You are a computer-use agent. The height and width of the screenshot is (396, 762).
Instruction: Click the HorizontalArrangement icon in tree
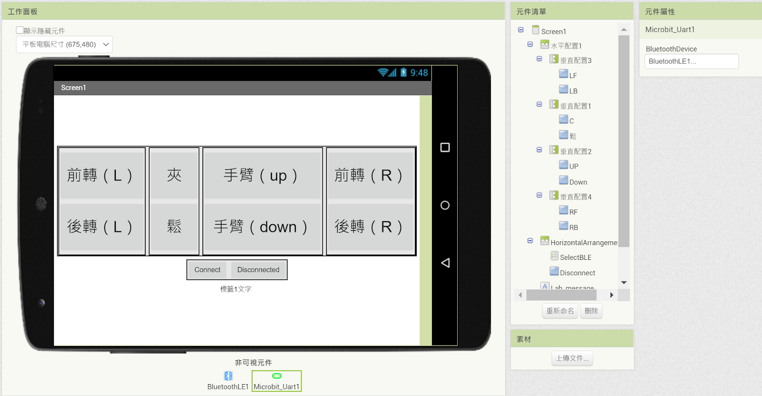click(545, 241)
